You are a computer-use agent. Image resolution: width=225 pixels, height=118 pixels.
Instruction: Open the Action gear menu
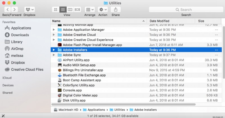pyautogui.click(x=103, y=10)
